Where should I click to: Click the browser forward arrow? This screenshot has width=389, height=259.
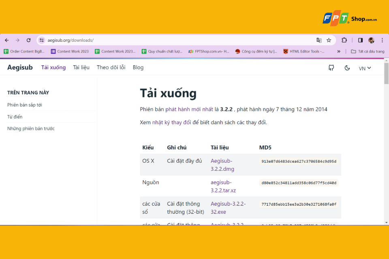(17, 40)
